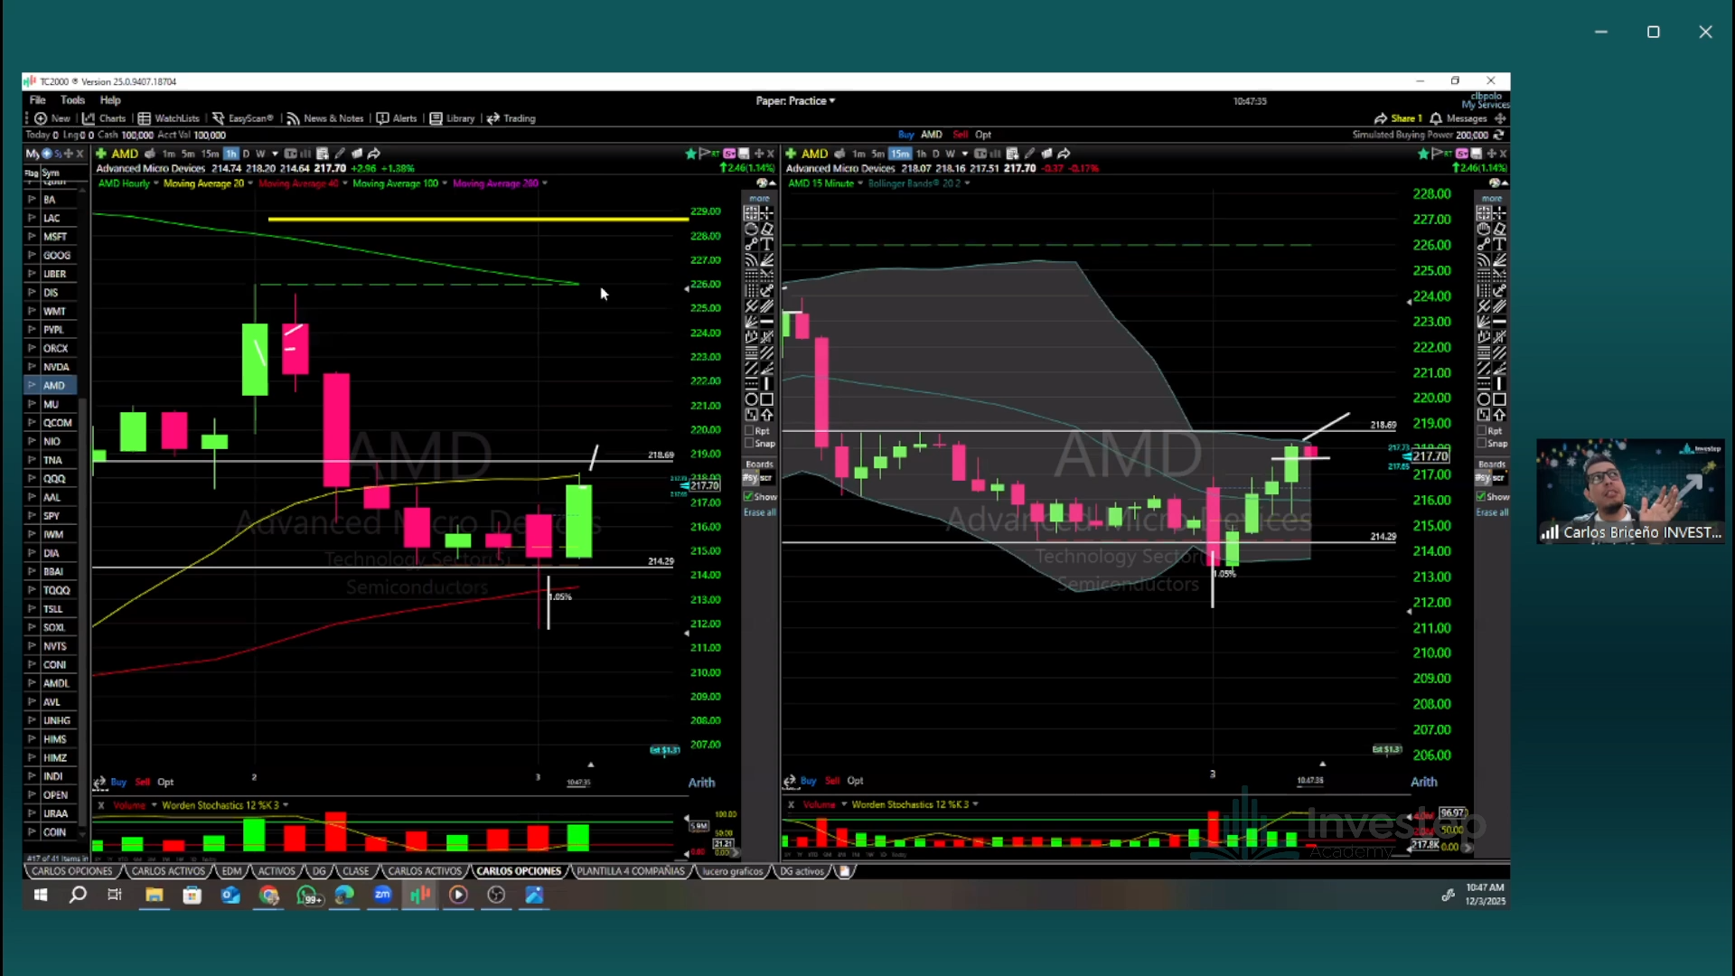
Task: Switch left chart to 15m timeframe
Action: [210, 154]
